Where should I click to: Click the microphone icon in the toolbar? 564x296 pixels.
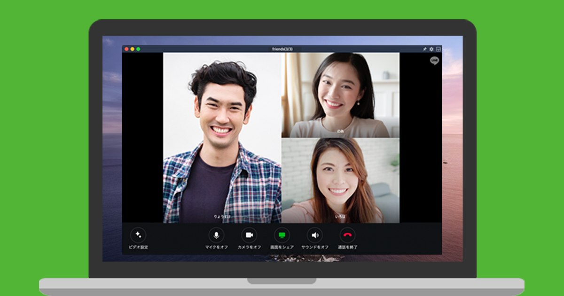pyautogui.click(x=217, y=235)
